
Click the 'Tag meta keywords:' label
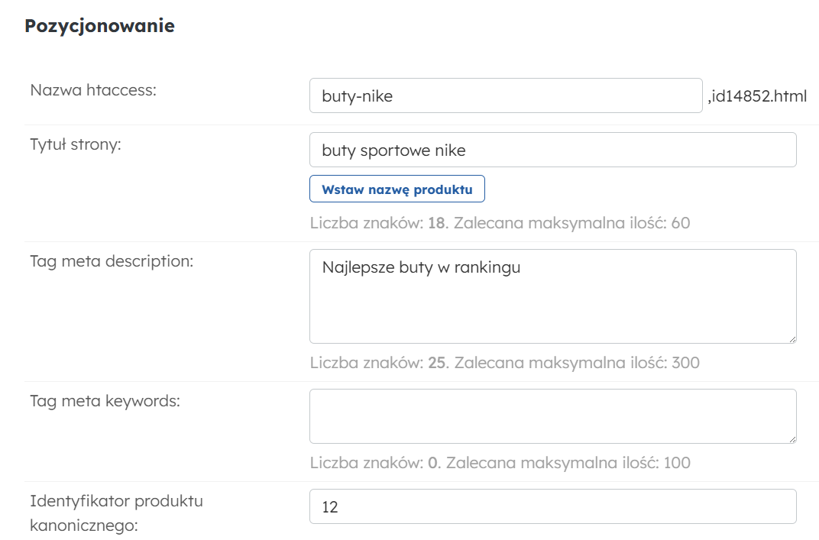click(105, 400)
